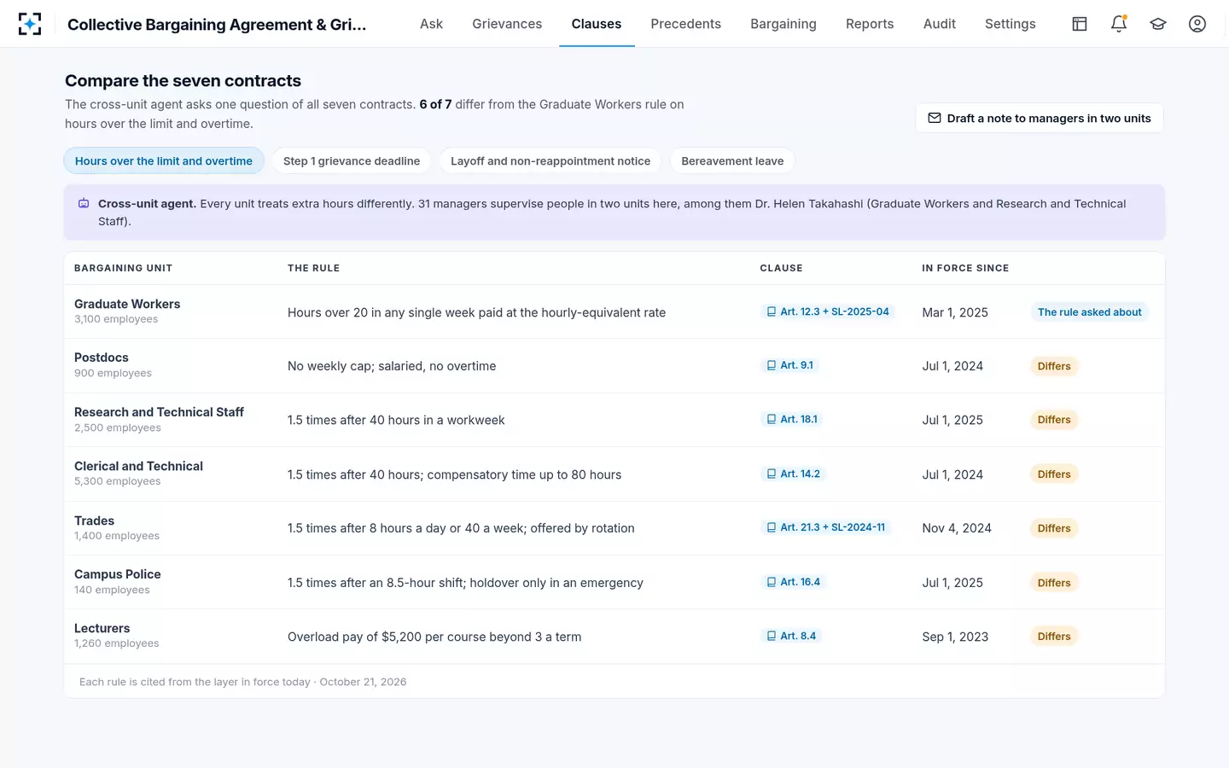
Task: Click Differs badge in Research and Technical Staff row
Action: tap(1054, 420)
